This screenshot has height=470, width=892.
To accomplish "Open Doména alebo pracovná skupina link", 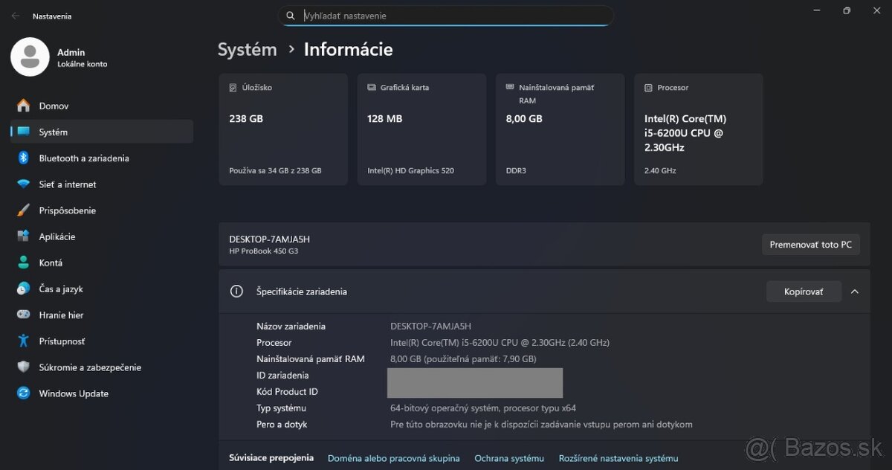I will pos(393,458).
